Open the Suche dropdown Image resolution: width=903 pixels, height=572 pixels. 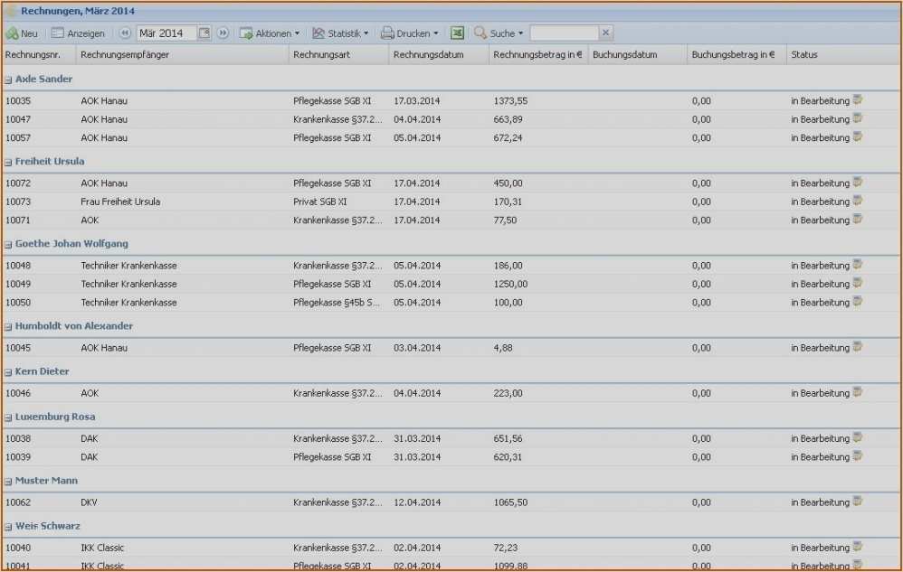pos(499,33)
